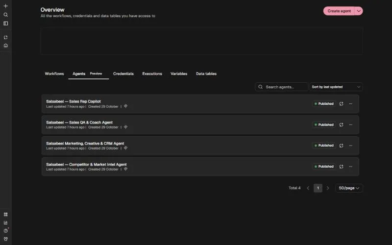Click the small brain icon in Marketing, Creative & CRM row

pyautogui.click(x=126, y=148)
